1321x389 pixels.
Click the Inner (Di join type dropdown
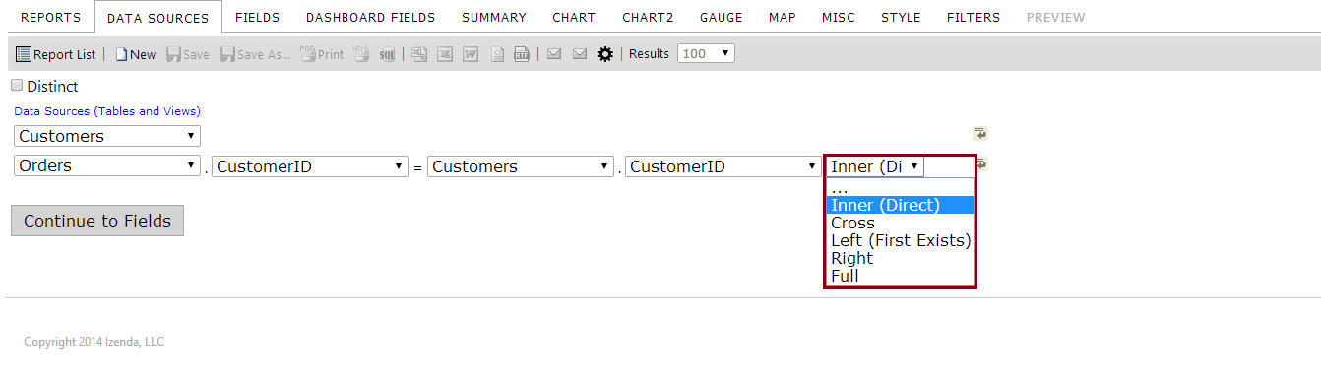pyautogui.click(x=875, y=166)
